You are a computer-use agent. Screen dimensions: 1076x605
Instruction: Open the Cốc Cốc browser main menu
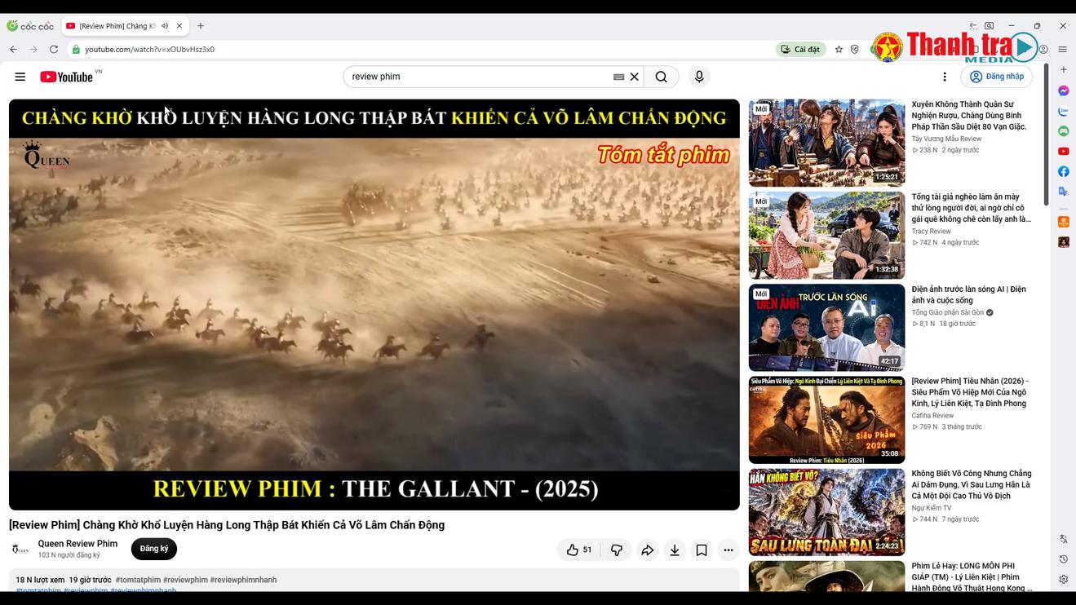[x=1063, y=50]
